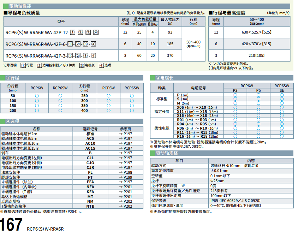Click cable type 标准型

(162, 99)
